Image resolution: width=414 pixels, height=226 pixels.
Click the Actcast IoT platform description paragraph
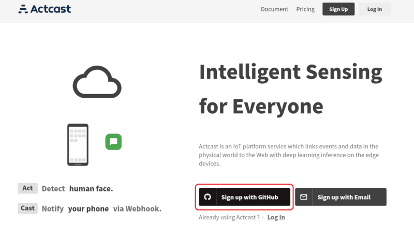(x=289, y=155)
